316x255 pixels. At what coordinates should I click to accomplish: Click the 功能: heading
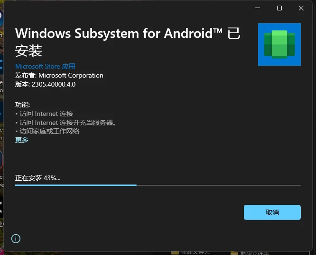tap(22, 105)
